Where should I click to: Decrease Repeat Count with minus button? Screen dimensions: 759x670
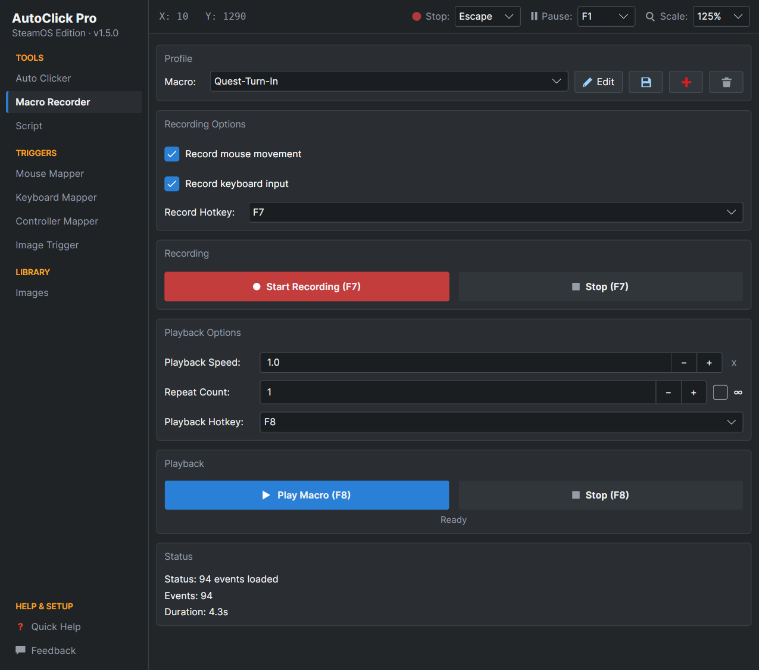point(669,392)
